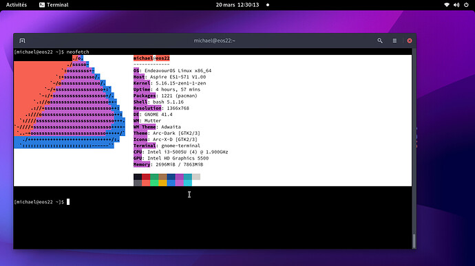The width and height of the screenshot is (475, 266).
Task: Open the Wi-Fi network indicator
Action: click(x=447, y=5)
